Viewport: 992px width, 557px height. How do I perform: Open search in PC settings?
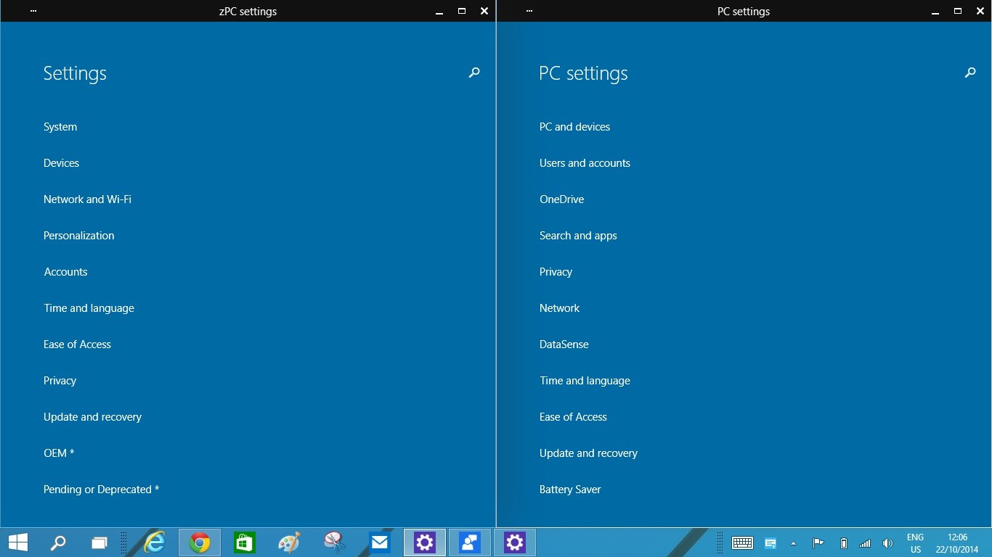[969, 73]
